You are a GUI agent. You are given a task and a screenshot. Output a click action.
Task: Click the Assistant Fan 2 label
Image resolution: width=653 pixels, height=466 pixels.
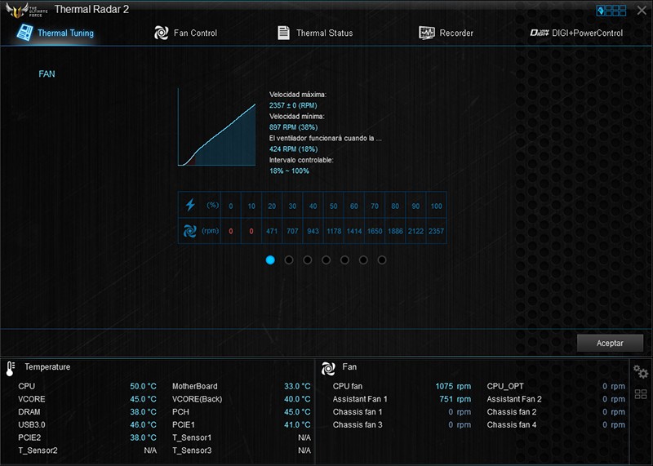(514, 399)
